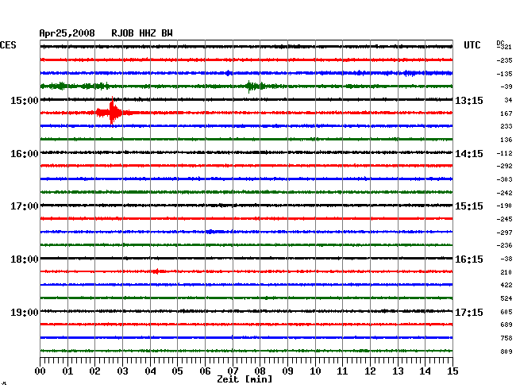
Task: Click the DC offset value -242
Action: [x=504, y=193]
